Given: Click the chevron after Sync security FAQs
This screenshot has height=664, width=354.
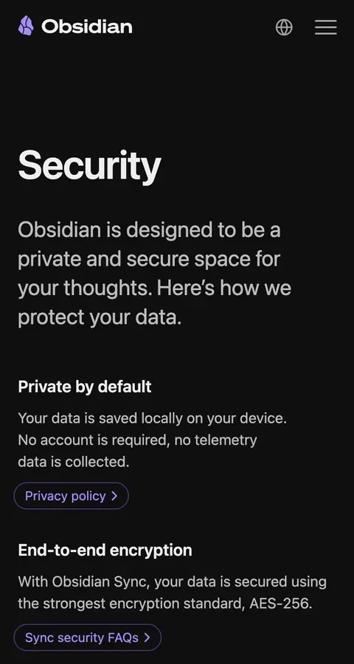Looking at the screenshot, I should [147, 637].
